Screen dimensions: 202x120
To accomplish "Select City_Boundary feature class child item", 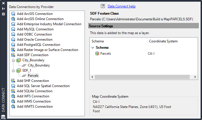I will (39, 65).
